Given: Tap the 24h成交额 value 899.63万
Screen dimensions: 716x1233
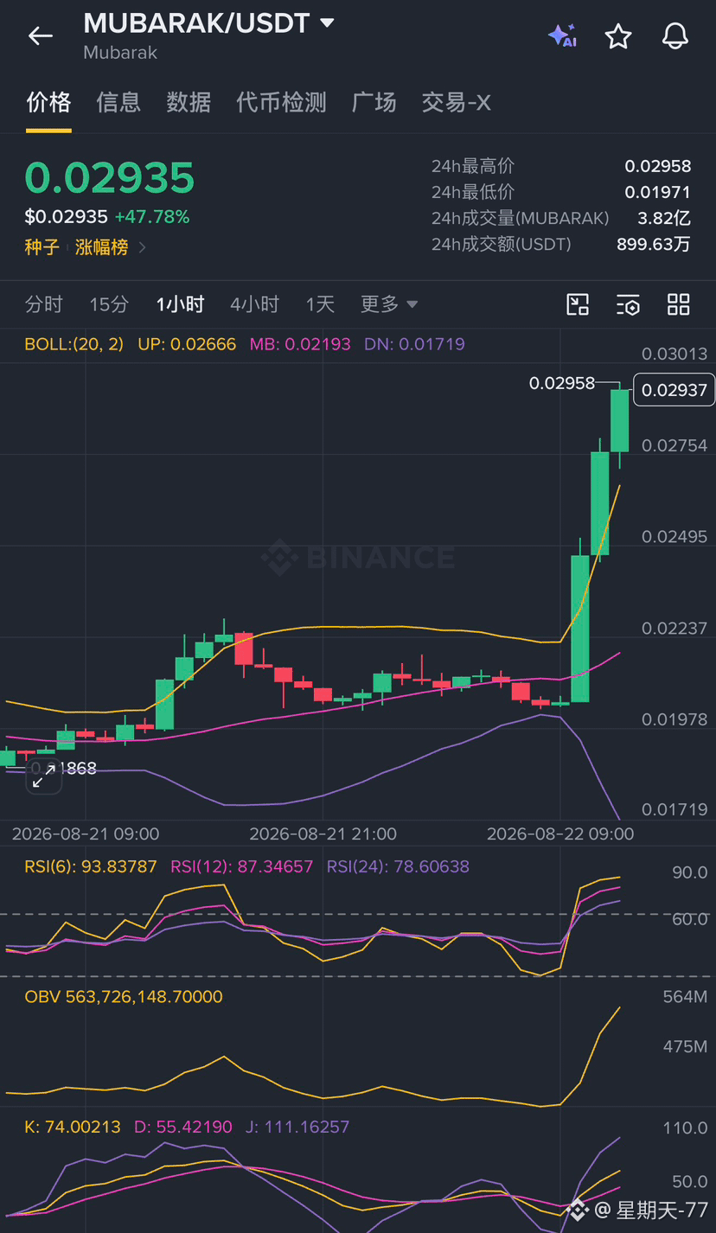Looking at the screenshot, I should coord(654,245).
